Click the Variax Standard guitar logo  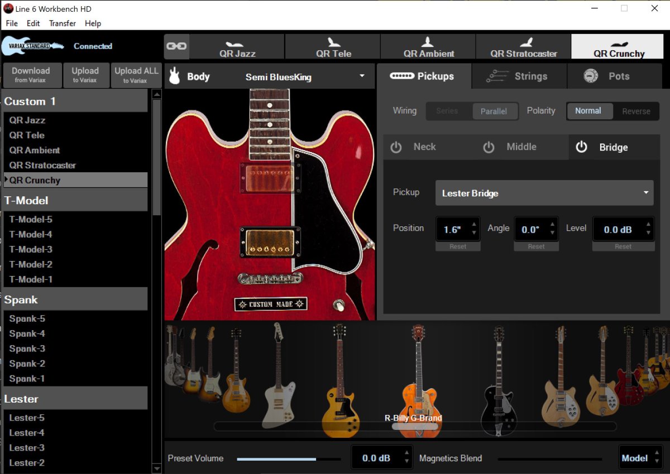tap(32, 46)
